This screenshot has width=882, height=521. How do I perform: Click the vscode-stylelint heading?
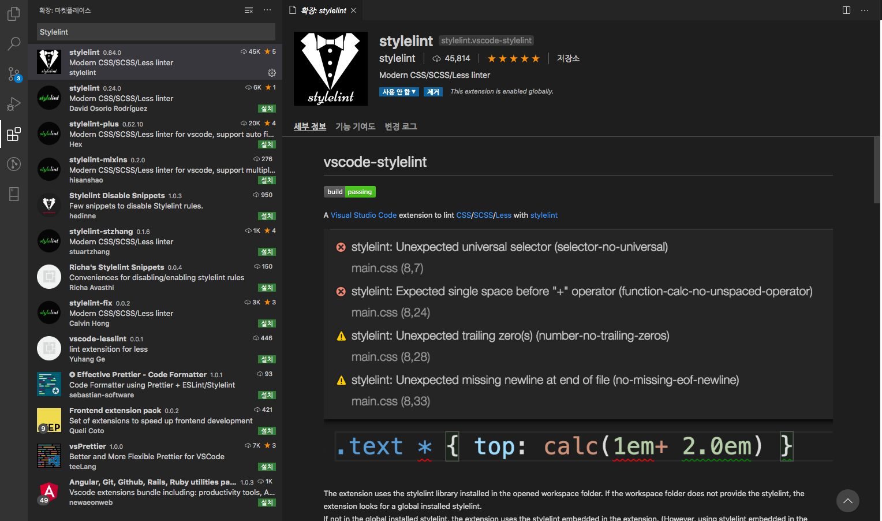[x=375, y=162]
